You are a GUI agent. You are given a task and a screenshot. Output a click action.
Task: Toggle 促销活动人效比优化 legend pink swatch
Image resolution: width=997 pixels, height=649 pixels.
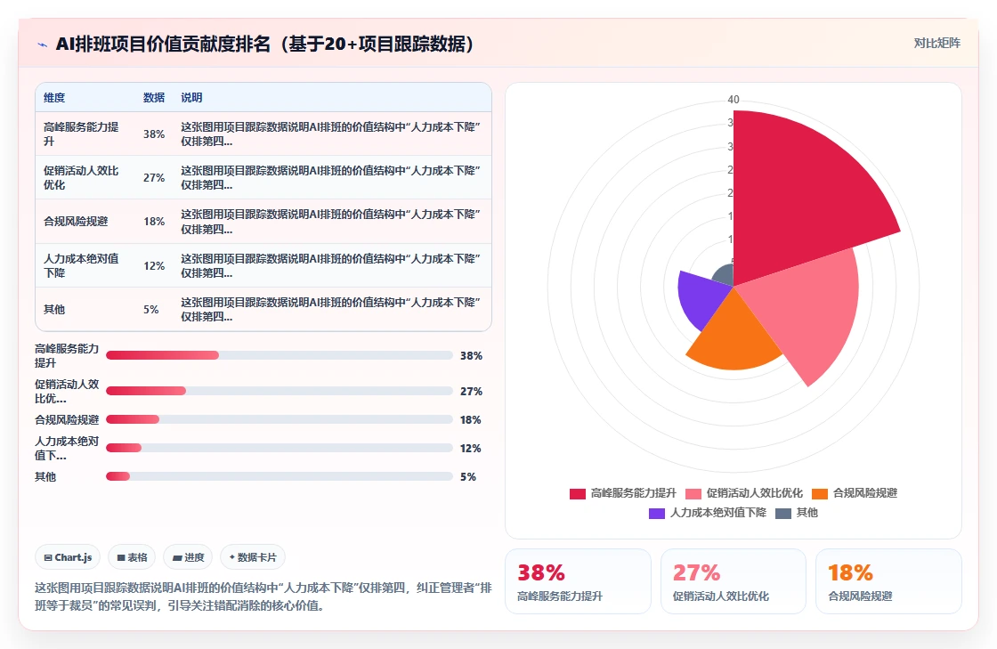click(693, 494)
